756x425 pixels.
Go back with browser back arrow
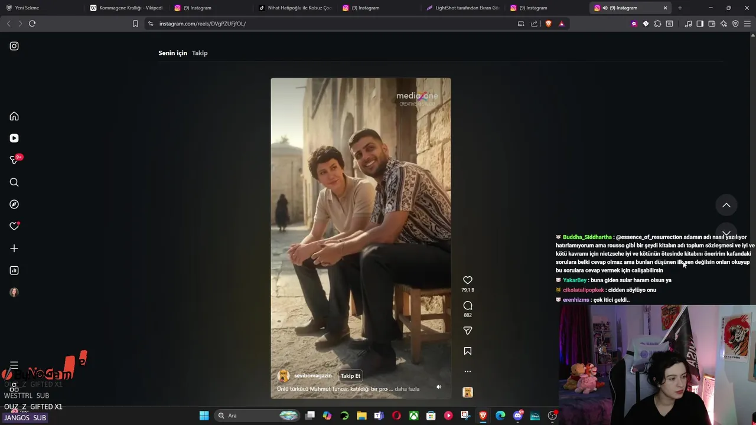click(8, 24)
